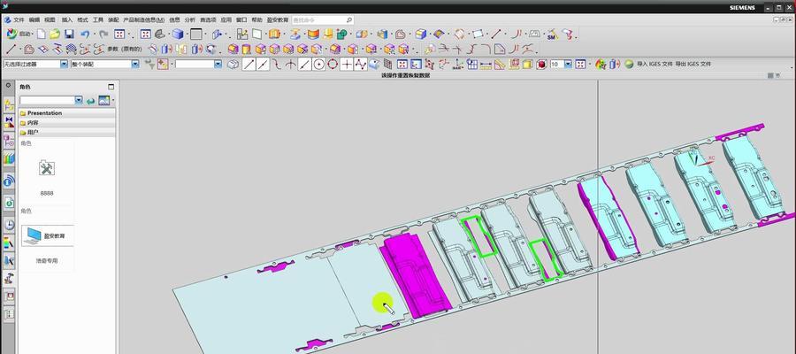Image resolution: width=796 pixels, height=354 pixels.
Task: Expand the Presentation folder
Action: pyautogui.click(x=67, y=113)
